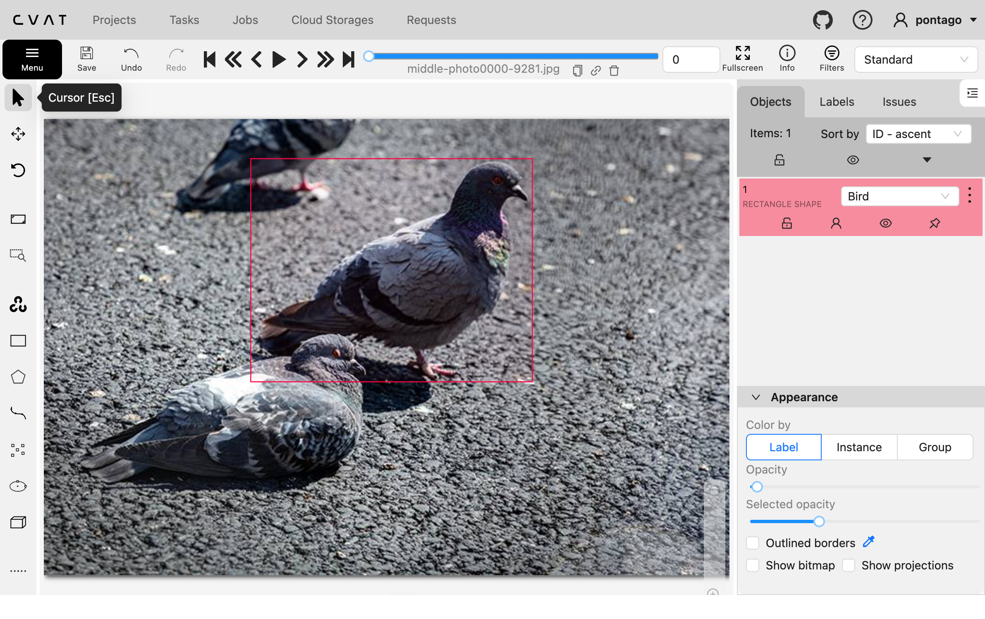Go to the first frame
985x619 pixels.
click(x=210, y=59)
